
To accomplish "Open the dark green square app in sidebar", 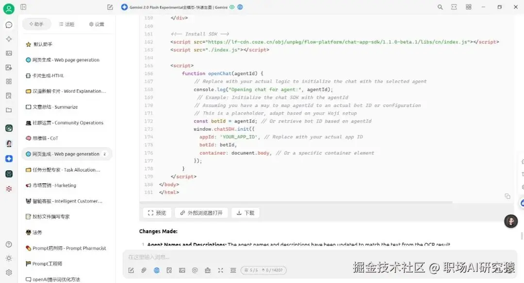I will [9, 174].
